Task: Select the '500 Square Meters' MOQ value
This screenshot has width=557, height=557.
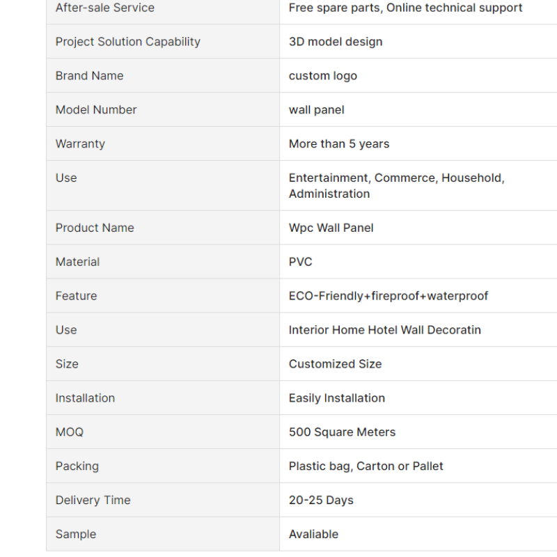Action: point(342,432)
